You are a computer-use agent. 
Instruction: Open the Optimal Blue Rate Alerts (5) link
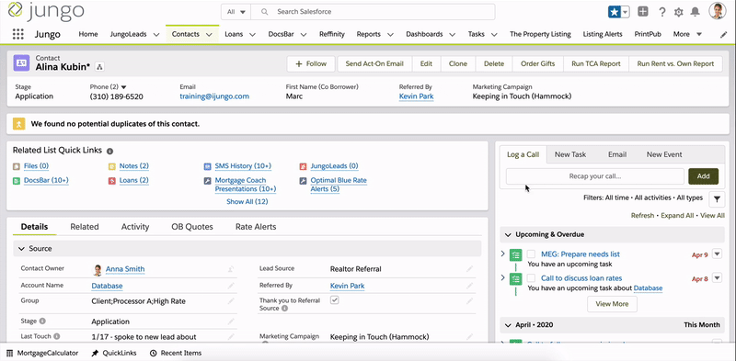point(339,185)
